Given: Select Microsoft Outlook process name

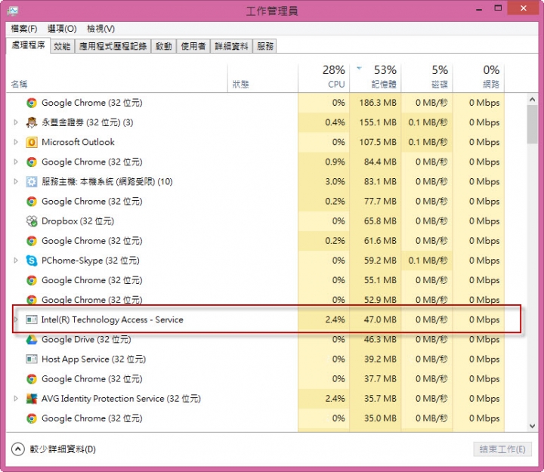Looking at the screenshot, I should pyautogui.click(x=78, y=142).
